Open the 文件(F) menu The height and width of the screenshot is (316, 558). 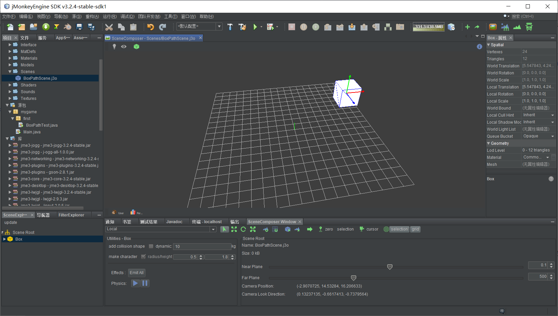[9, 16]
